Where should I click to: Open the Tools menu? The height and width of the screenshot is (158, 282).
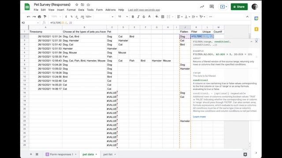pos(90,10)
